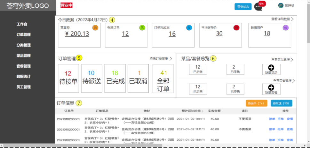Click the purple 位 icon on 新增用户 card

tap(285, 28)
